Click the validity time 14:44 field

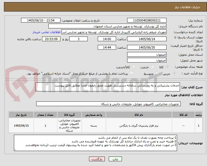(x=107, y=47)
